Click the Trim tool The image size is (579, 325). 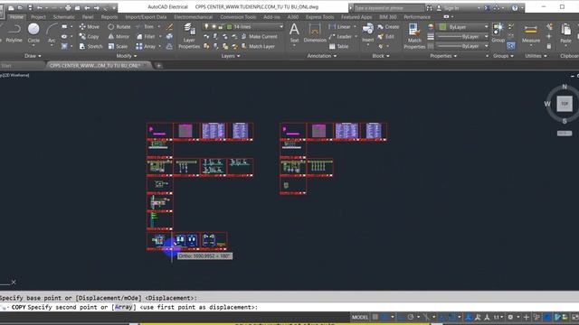[145, 26]
